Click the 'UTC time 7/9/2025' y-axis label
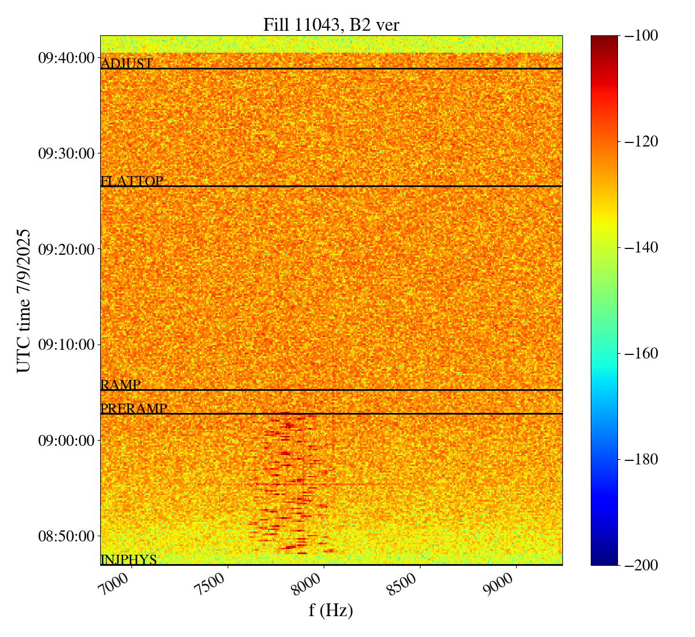695x637 pixels. pyautogui.click(x=23, y=300)
